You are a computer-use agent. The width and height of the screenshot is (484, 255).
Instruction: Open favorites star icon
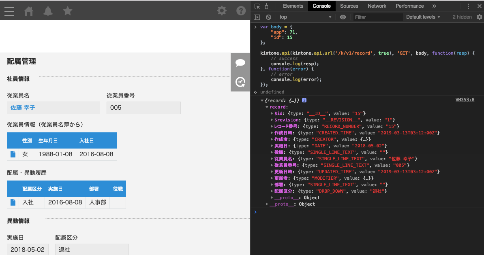coord(68,11)
